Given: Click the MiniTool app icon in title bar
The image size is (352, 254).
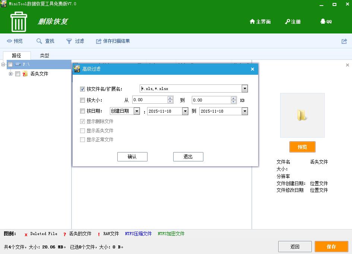Looking at the screenshot, I should pos(3,4).
